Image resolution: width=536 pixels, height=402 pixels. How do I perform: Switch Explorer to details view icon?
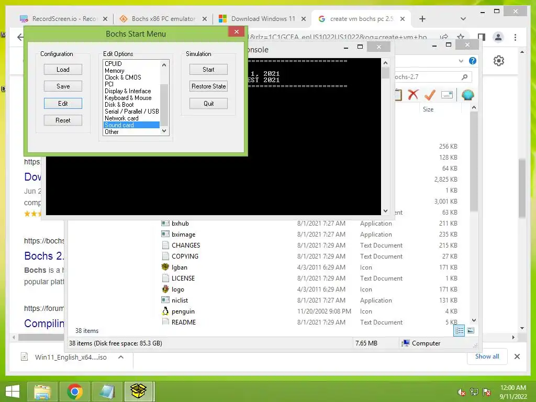tap(459, 331)
